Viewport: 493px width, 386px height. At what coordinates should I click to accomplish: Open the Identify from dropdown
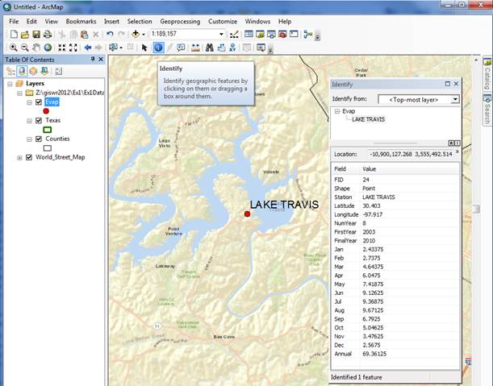454,99
